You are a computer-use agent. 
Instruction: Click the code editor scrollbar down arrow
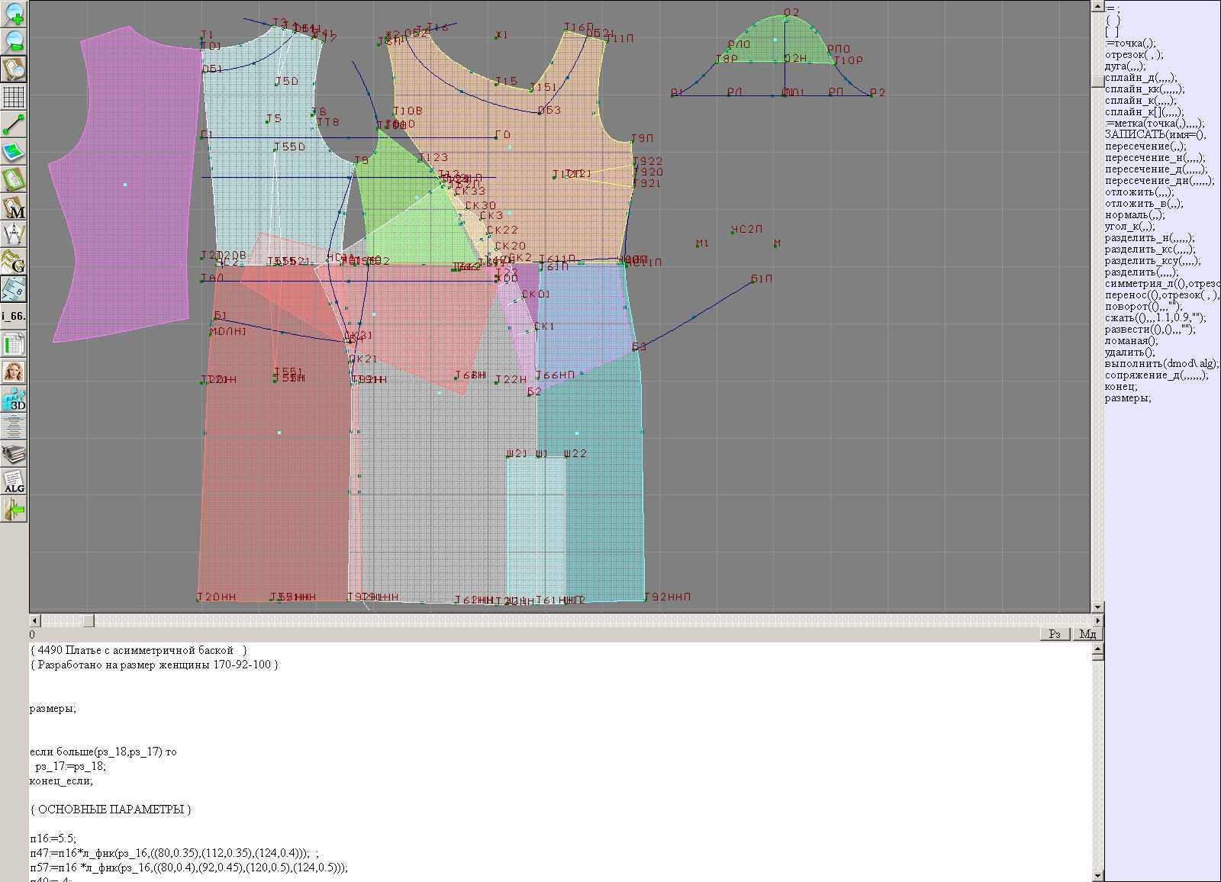(1098, 876)
